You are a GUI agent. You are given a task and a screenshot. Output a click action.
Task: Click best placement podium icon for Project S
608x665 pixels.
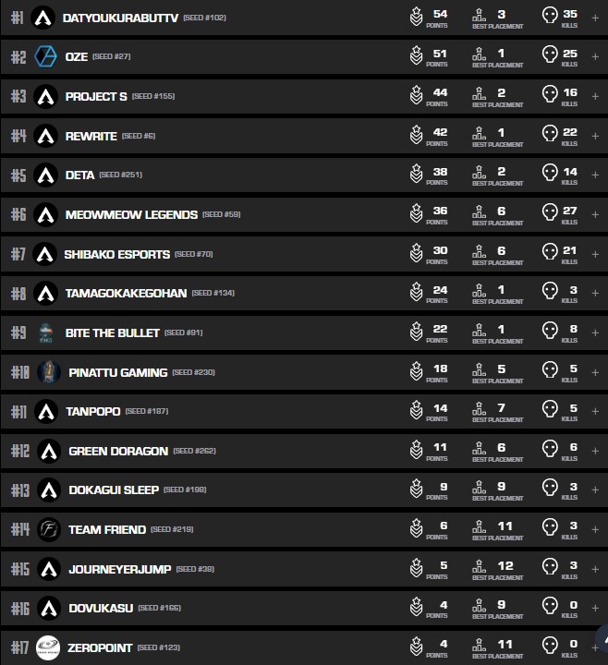pos(479,96)
